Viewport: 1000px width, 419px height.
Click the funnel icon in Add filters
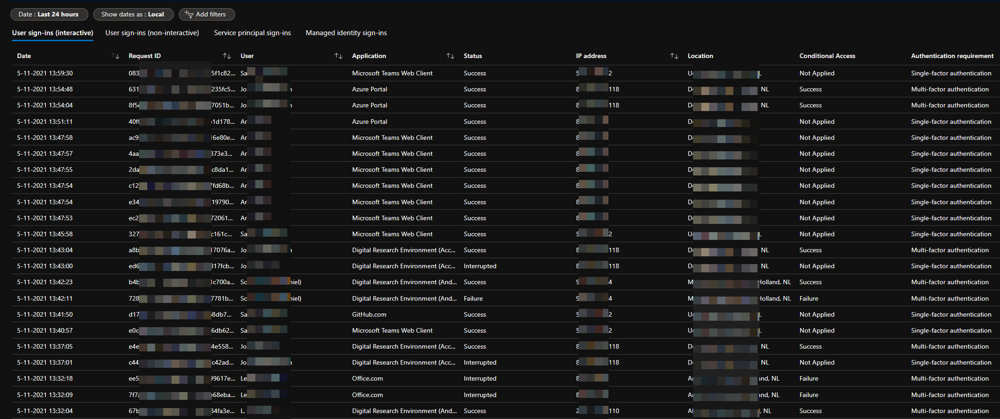click(x=189, y=15)
